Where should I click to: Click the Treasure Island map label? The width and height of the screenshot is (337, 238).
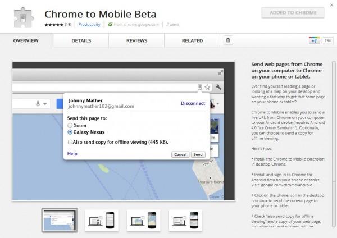(x=211, y=182)
